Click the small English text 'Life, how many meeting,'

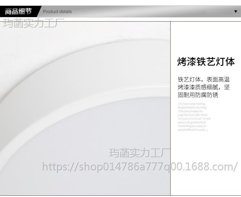tap(192, 104)
